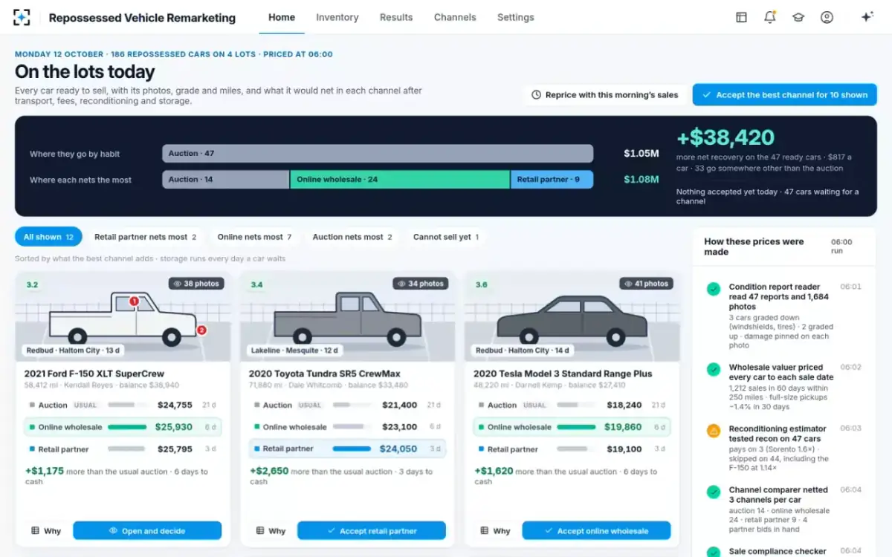Open the graduation cap learning icon
Screen dimensions: 892x557
(x=798, y=17)
